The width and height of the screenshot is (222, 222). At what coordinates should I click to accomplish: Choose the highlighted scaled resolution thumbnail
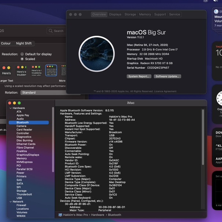point(51,70)
